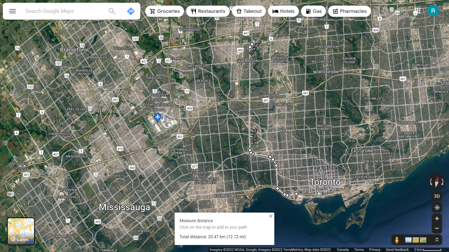
Task: Toggle map scale units at 2 km bar
Action: (x=427, y=250)
